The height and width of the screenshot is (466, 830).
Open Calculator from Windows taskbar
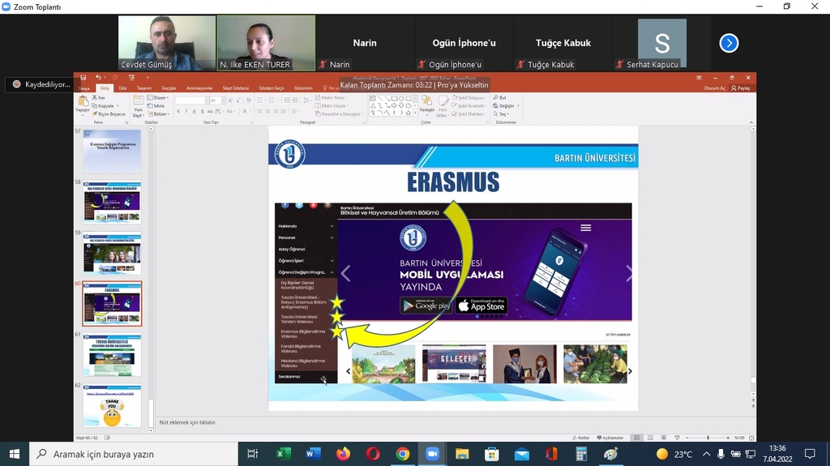click(581, 454)
